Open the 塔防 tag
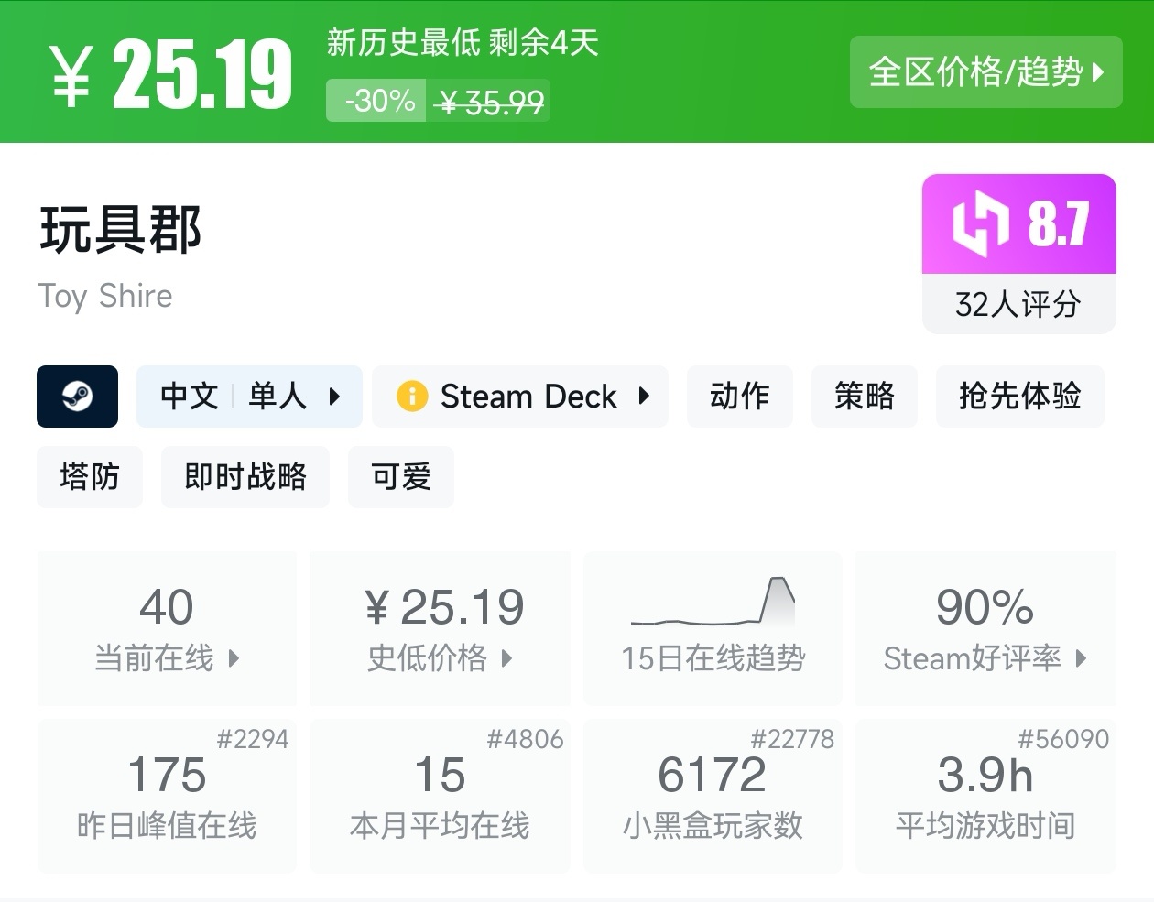 (90, 477)
